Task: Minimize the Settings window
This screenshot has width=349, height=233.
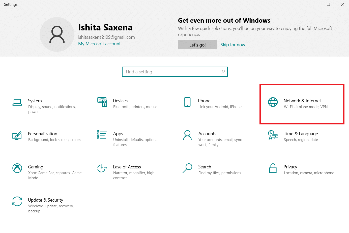Action: tap(314, 4)
